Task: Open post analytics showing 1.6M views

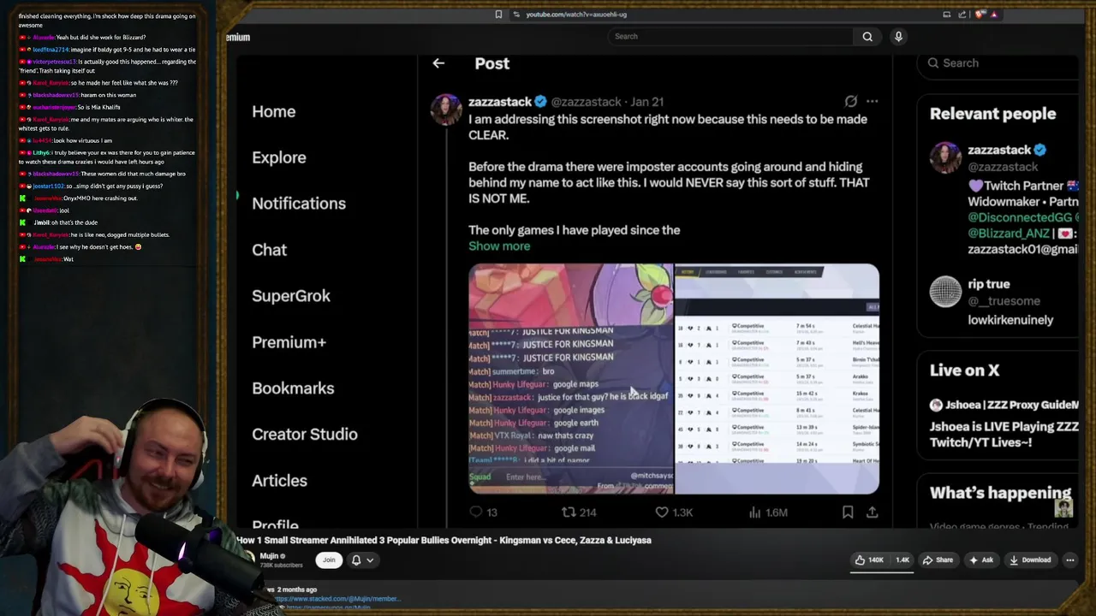Action: [754, 512]
